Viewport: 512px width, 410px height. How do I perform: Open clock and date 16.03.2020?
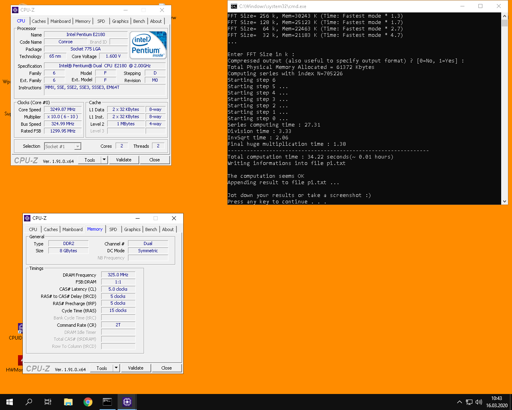pos(496,402)
